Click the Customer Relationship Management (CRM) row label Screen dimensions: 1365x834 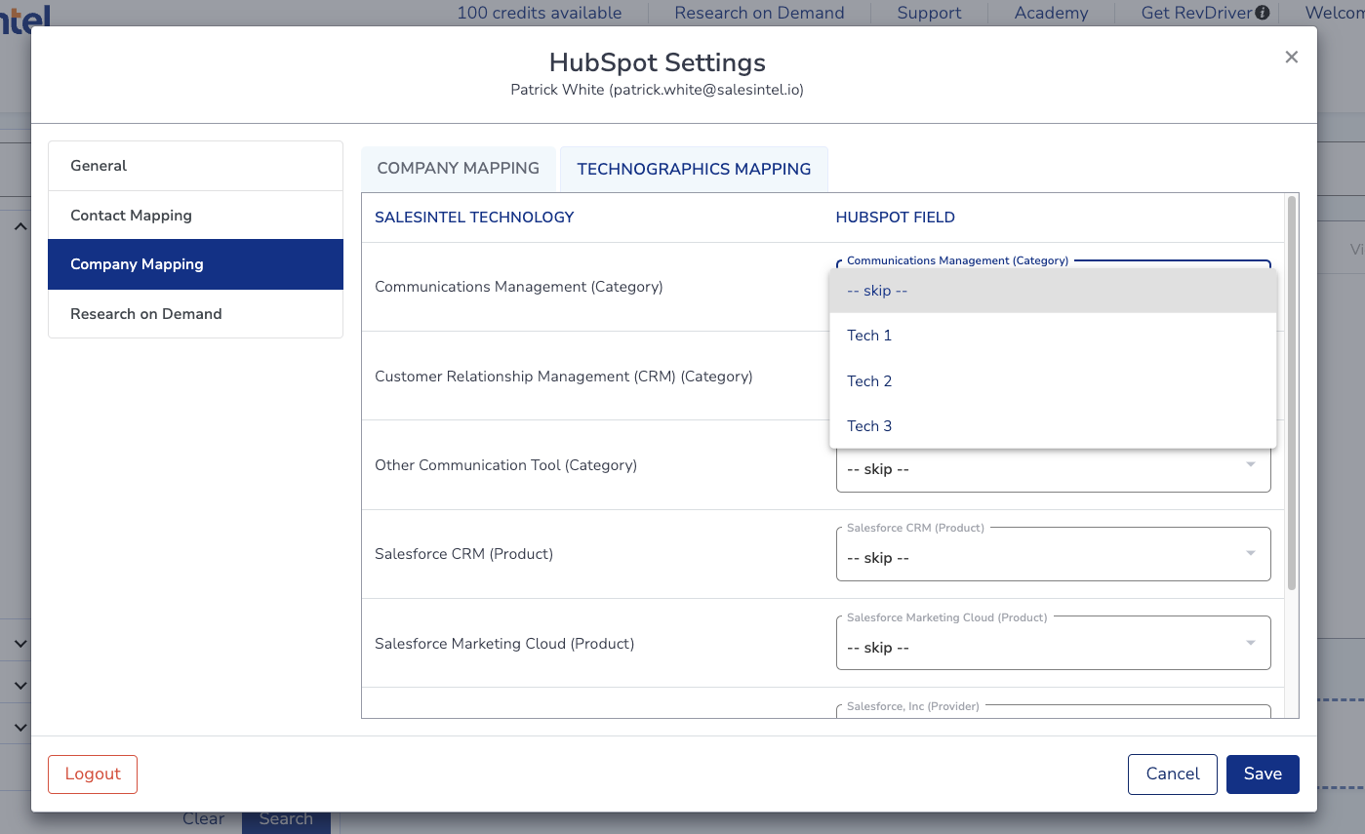(564, 377)
